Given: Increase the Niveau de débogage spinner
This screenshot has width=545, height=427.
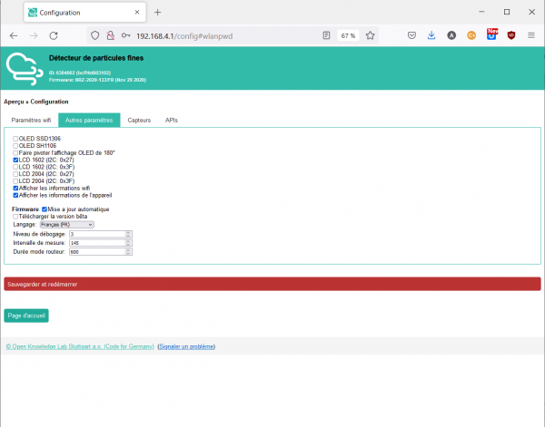Looking at the screenshot, I should coord(128,232).
